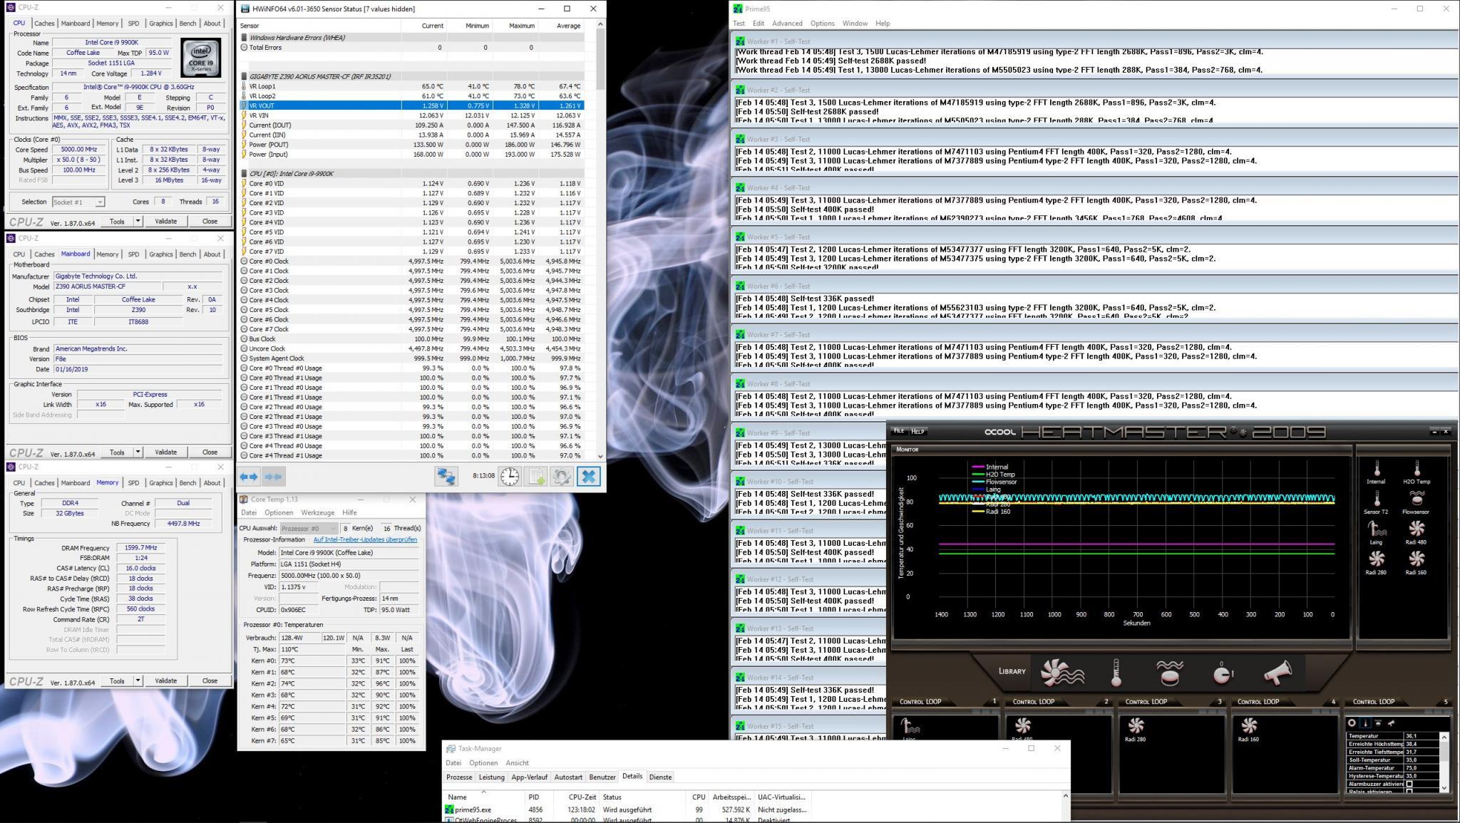
Task: Click the circle icon in Control Loop 5
Action: [x=1352, y=723]
